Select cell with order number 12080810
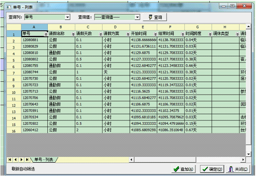Screen dimensions: 257x176 coord(34,53)
